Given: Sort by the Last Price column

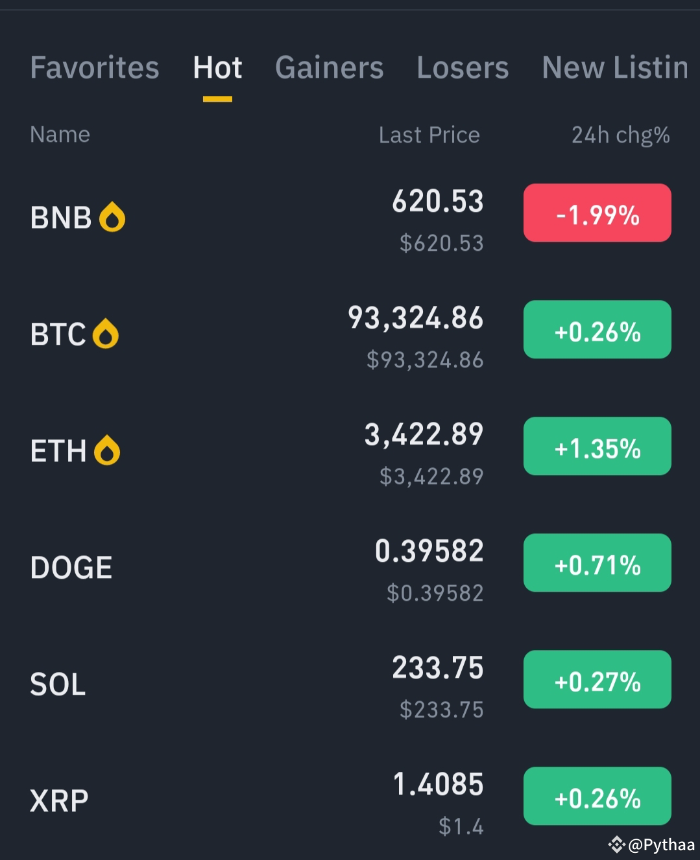Looking at the screenshot, I should click(x=429, y=135).
